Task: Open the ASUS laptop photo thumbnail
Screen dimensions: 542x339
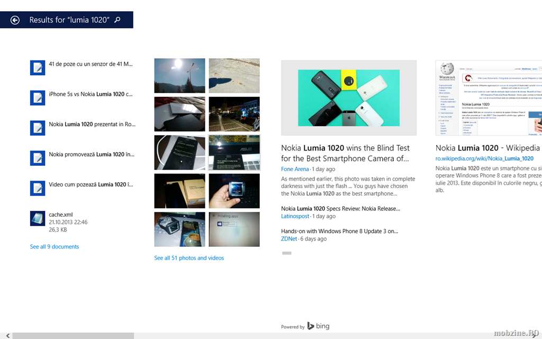Action: click(x=234, y=153)
